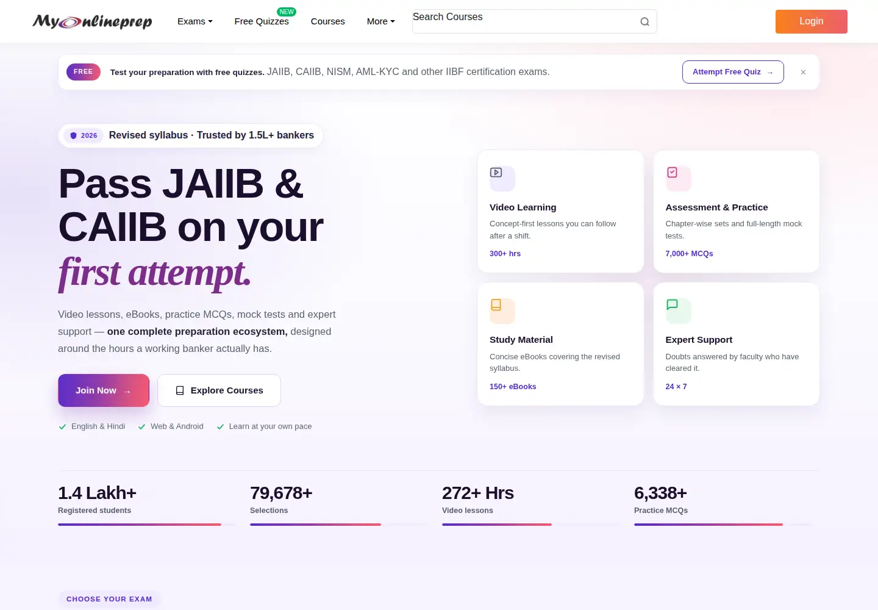Open Explore Courses
The height and width of the screenshot is (610, 878).
tap(220, 390)
